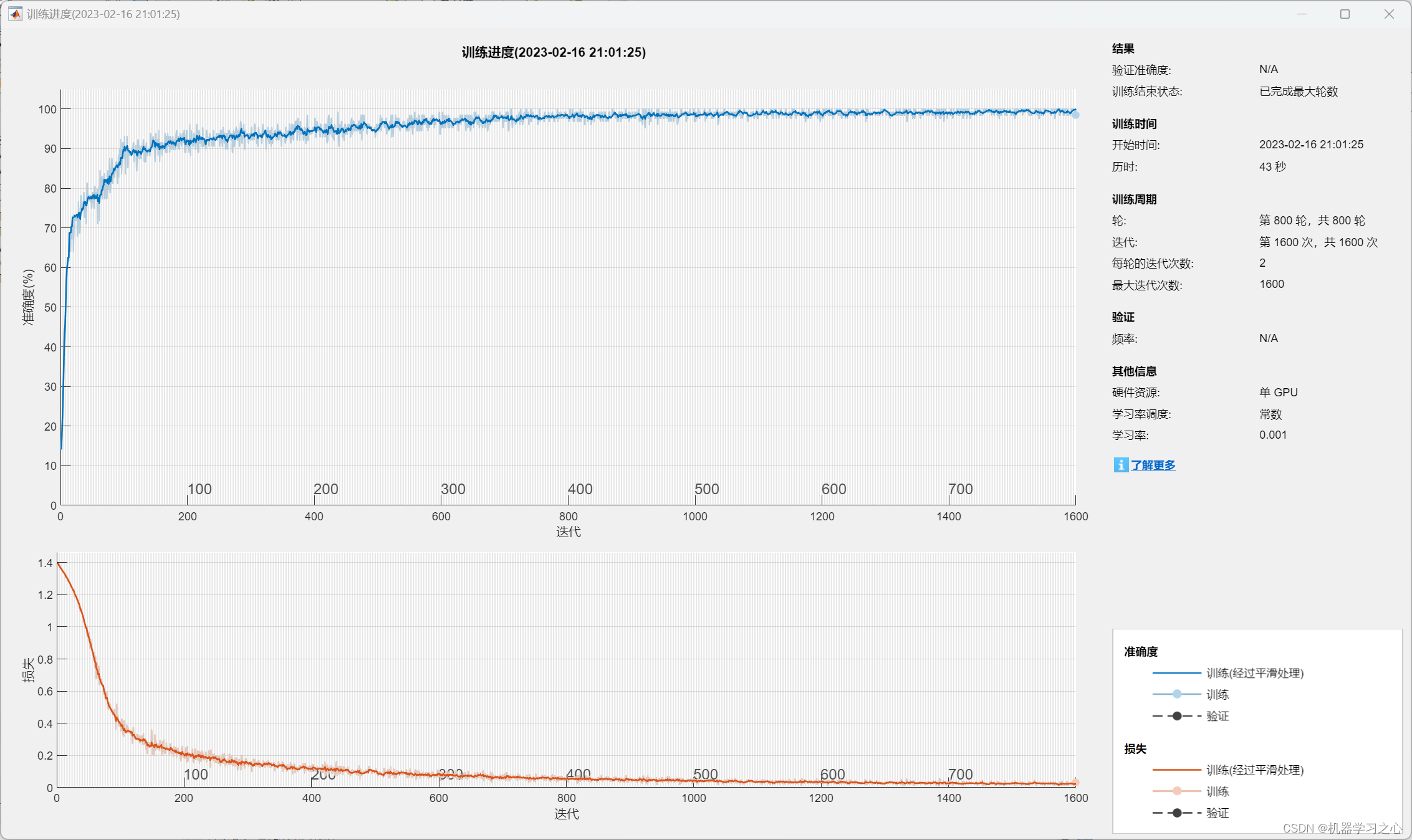Click the light blue 训练 accuracy legend marker

[x=1176, y=694]
